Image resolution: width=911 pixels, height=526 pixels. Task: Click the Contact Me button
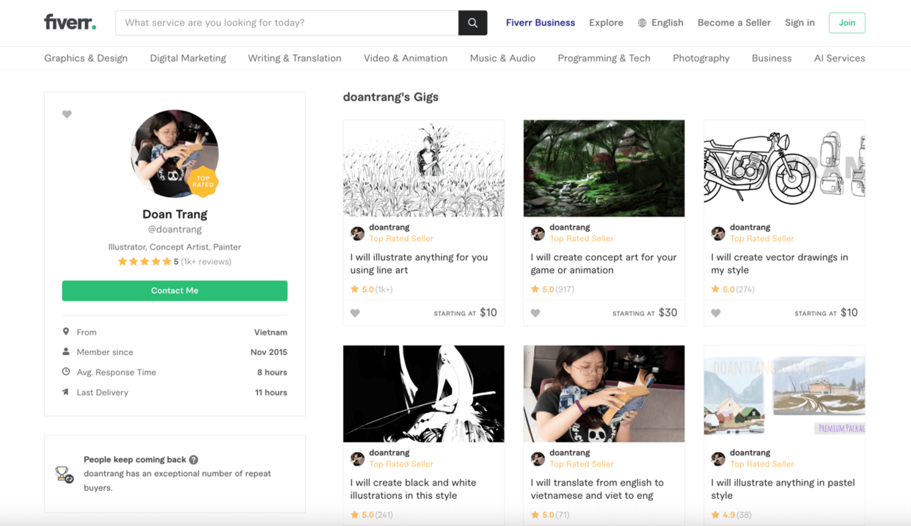pos(174,290)
